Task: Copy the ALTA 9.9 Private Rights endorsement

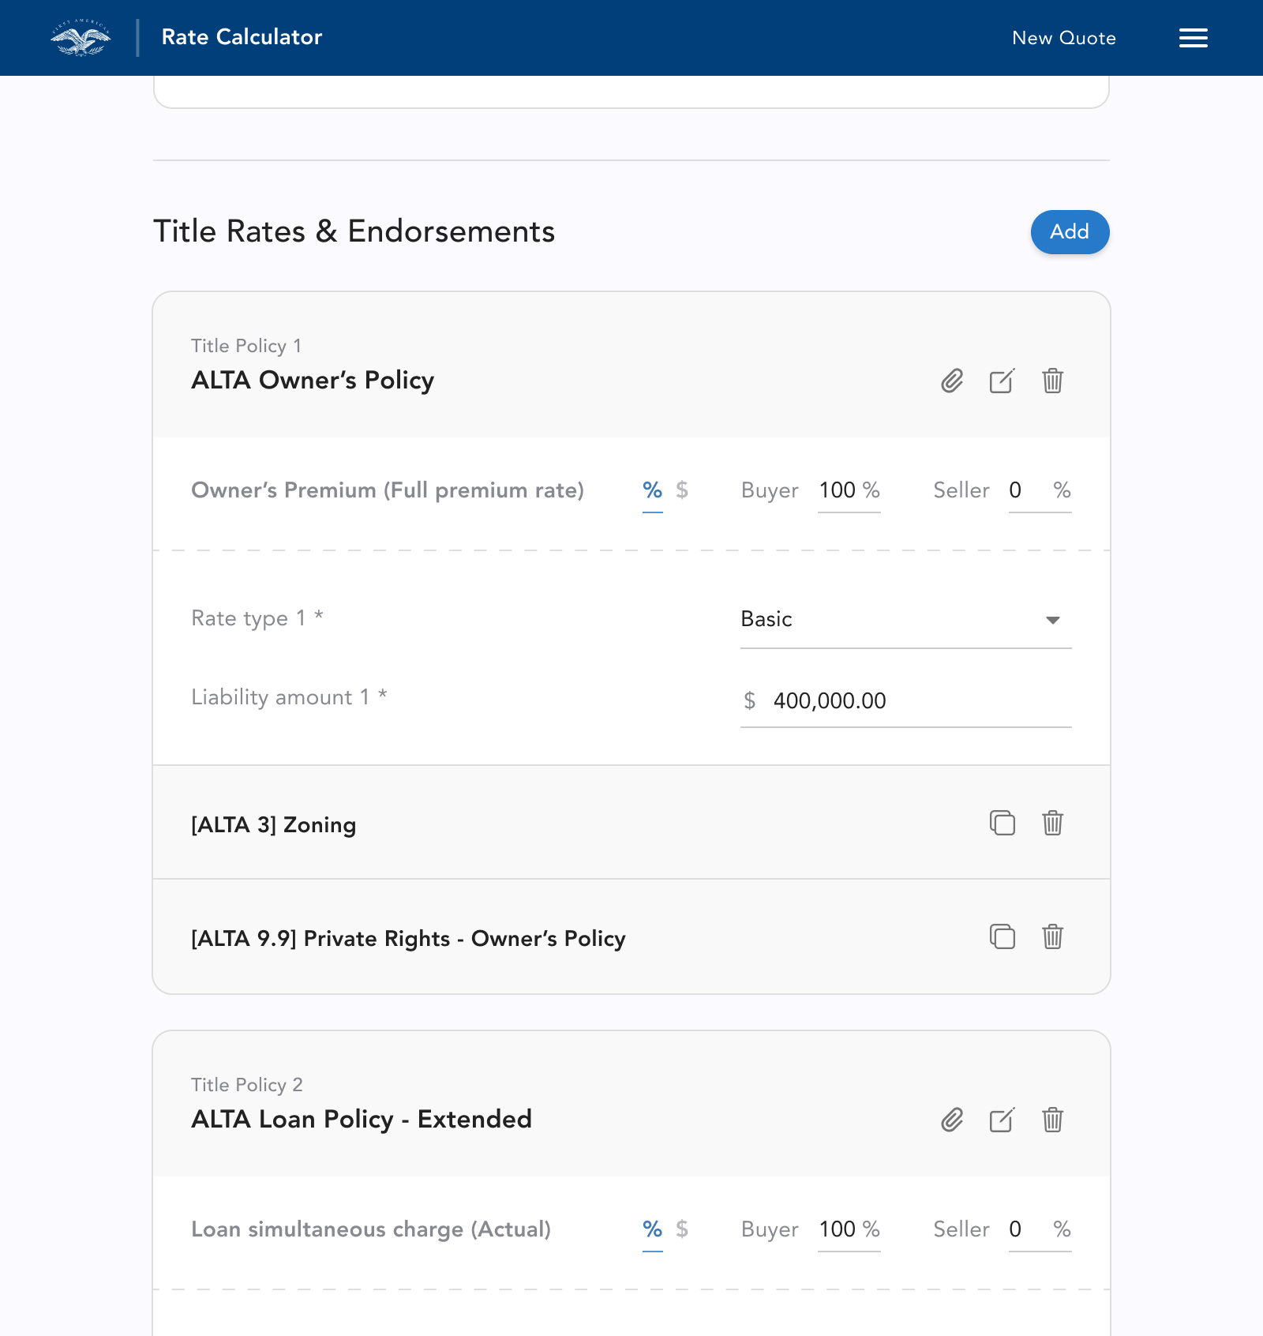Action: coord(1002,936)
